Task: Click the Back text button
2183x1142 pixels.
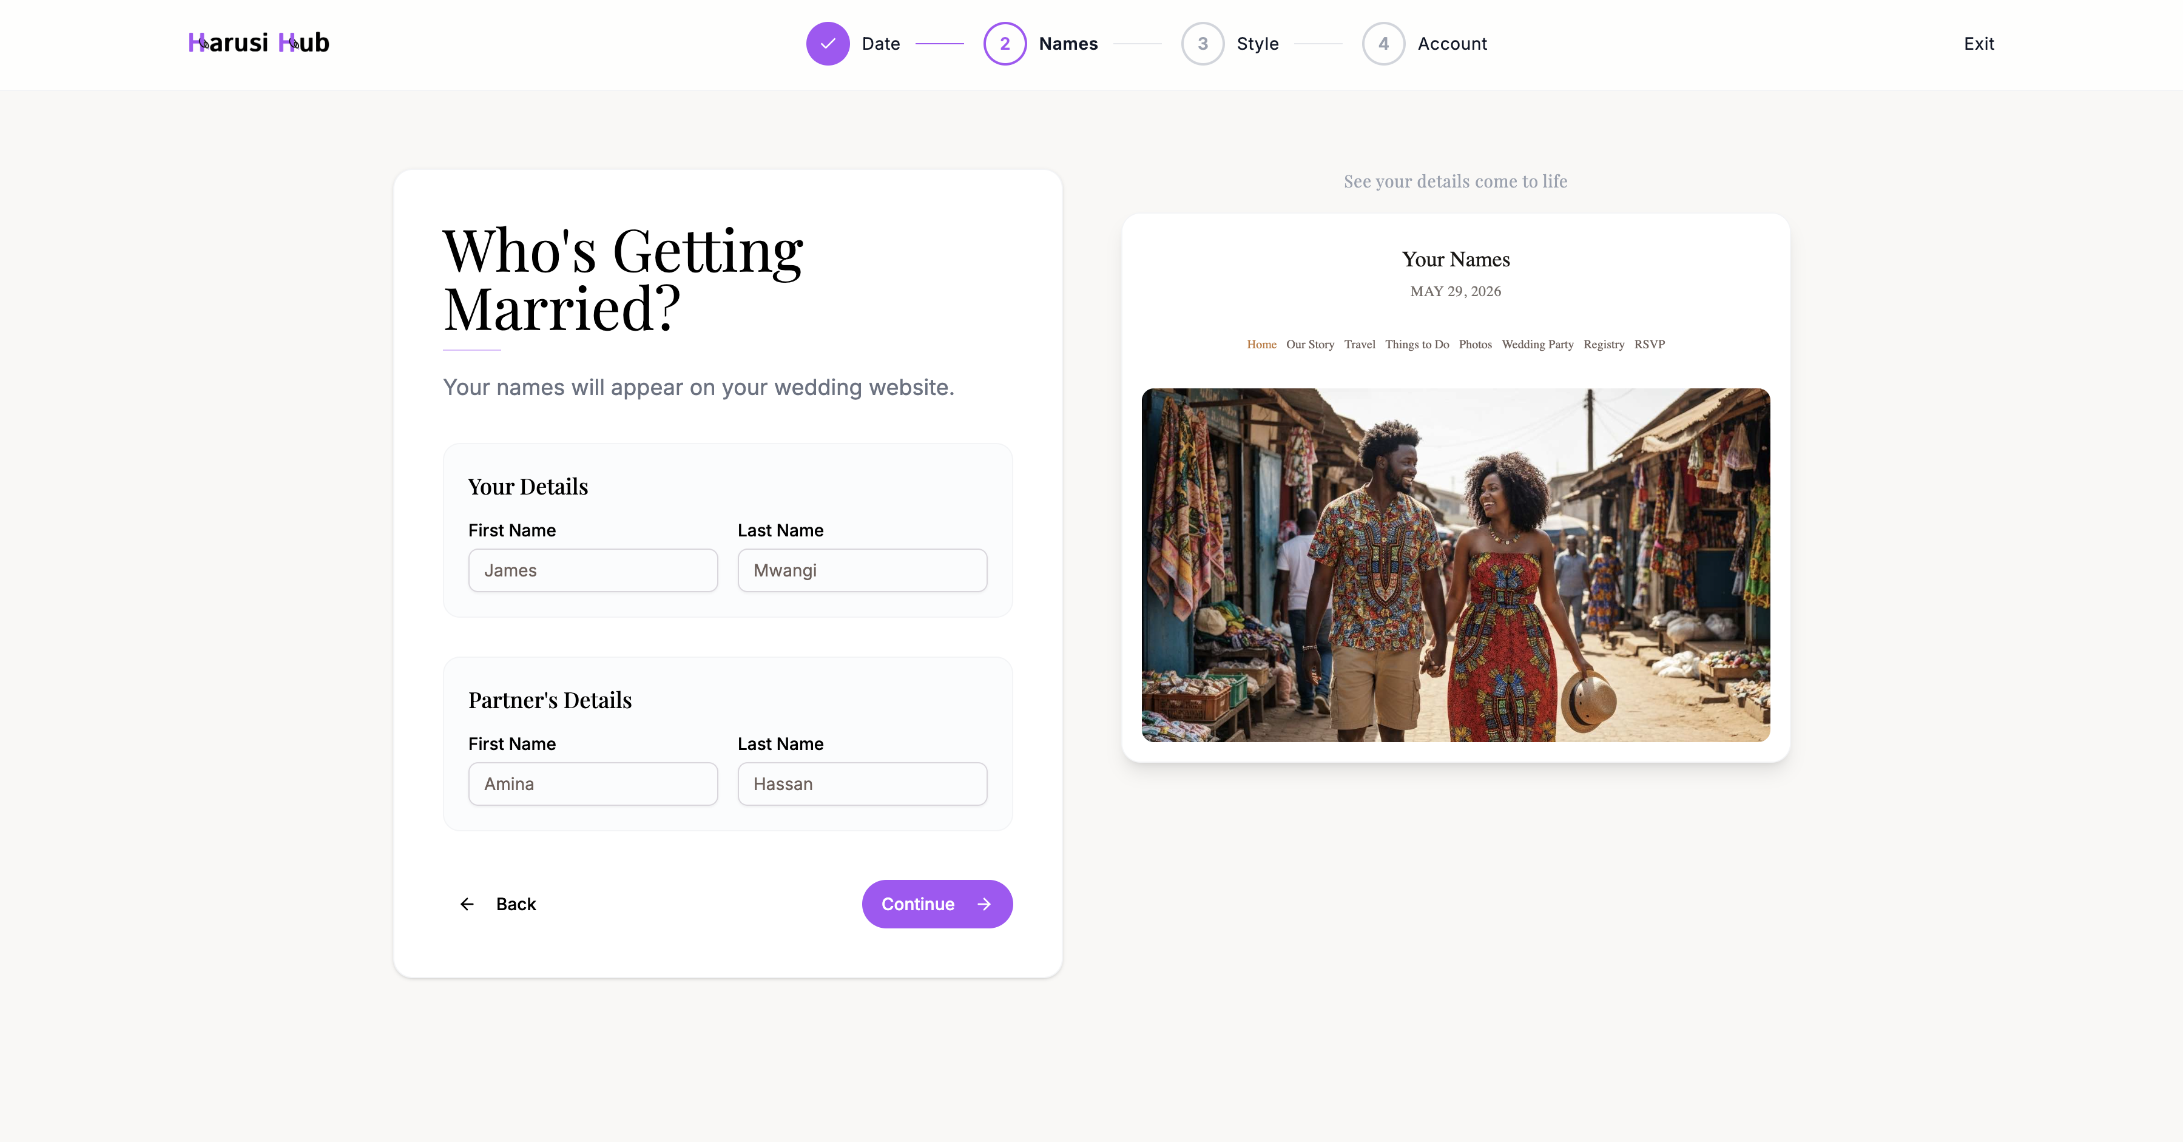Action: coord(516,904)
